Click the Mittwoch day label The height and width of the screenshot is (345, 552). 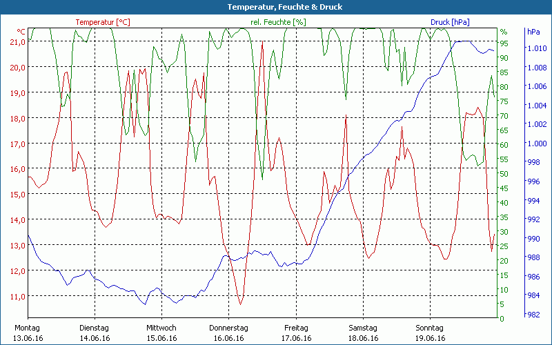[161, 328]
